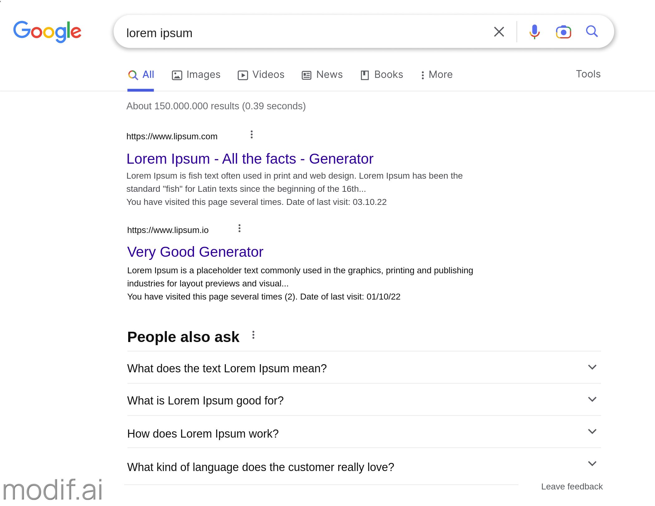
Task: Click inside the search input field
Action: pos(281,32)
